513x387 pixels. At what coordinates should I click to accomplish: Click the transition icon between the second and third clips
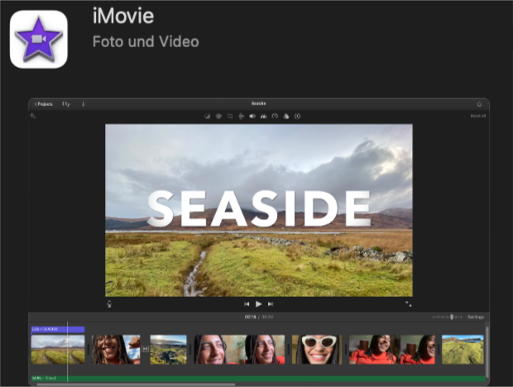[x=146, y=349]
